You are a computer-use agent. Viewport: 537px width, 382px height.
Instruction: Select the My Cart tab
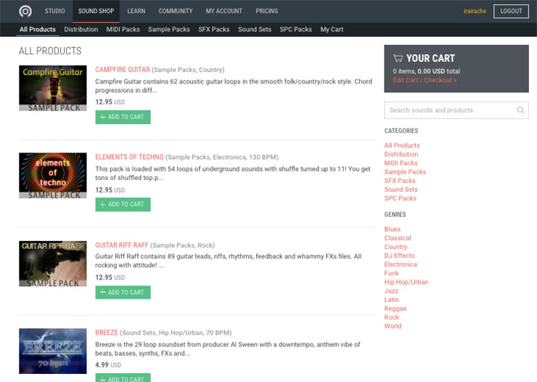click(x=332, y=30)
